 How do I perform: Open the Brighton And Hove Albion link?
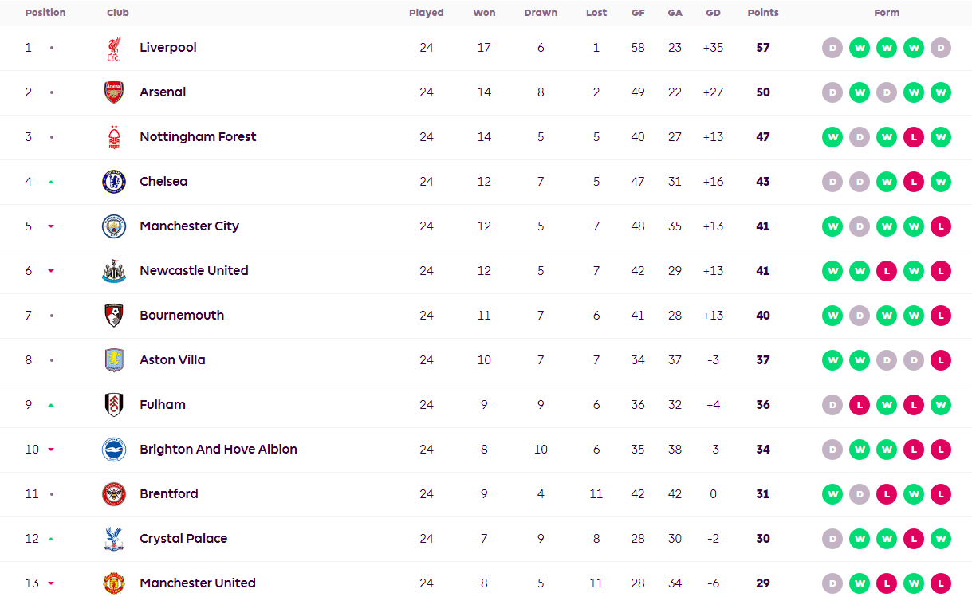click(x=218, y=450)
